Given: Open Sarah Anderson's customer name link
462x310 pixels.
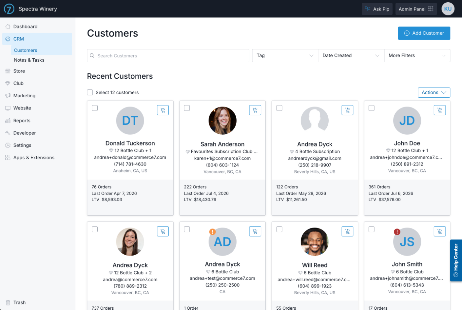Looking at the screenshot, I should [x=222, y=144].
